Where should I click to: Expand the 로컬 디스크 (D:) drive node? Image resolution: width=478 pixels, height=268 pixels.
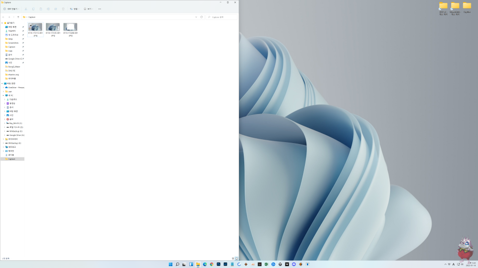click(5, 127)
